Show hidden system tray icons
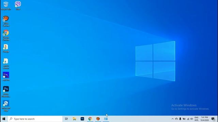The image size is (218, 122). click(173, 119)
